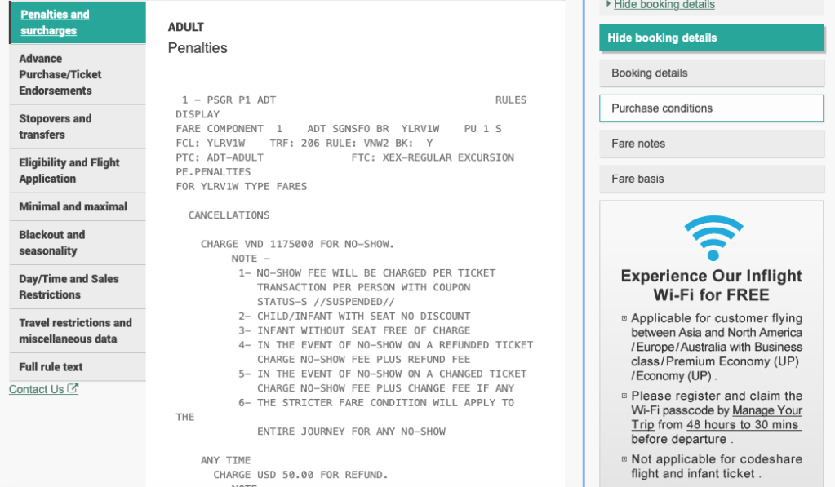The height and width of the screenshot is (487, 835).
Task: Select Advance Purchase/Ticket Endorsements tab
Action: click(60, 74)
